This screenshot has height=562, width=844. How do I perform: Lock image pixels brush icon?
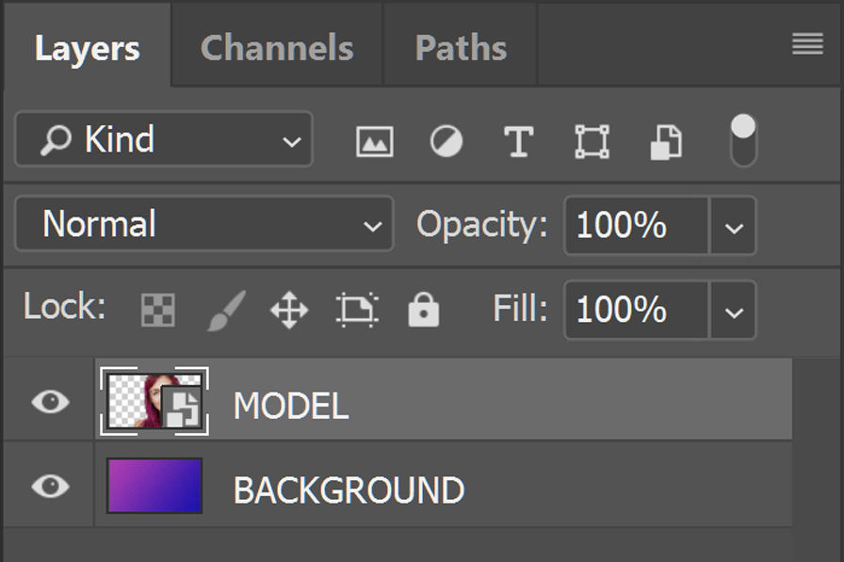tap(227, 311)
